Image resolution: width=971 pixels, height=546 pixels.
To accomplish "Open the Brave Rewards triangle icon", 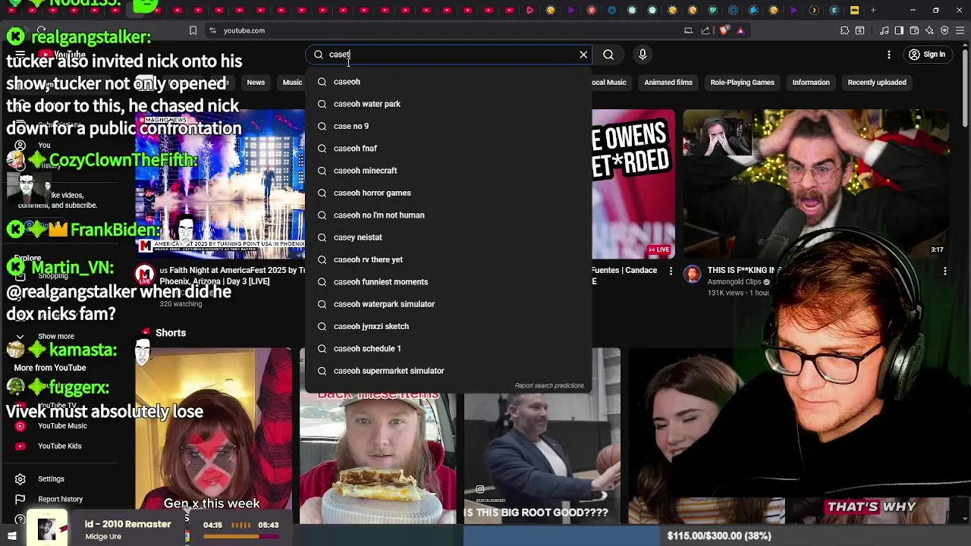I will coord(740,30).
